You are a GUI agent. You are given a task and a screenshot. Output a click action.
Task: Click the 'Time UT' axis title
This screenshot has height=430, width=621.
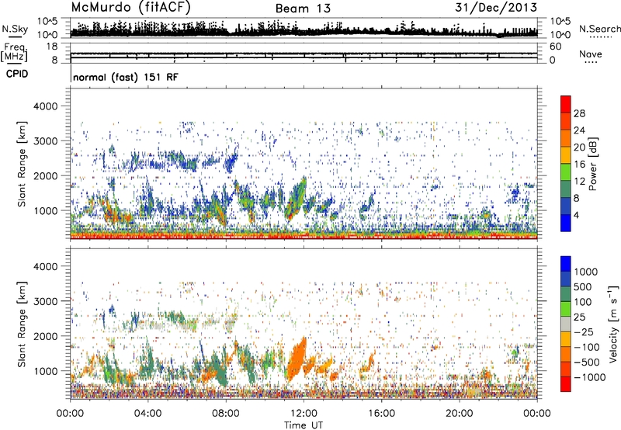pyautogui.click(x=304, y=425)
